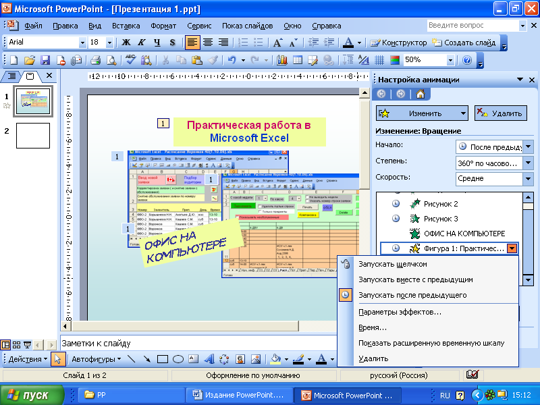Switch to outline tab in slide pane
This screenshot has height=405, width=540.
(x=11, y=76)
